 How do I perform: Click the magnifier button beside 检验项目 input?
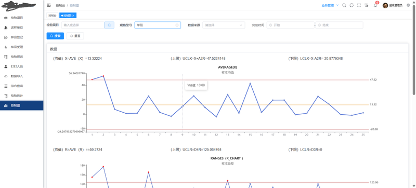click(109, 25)
